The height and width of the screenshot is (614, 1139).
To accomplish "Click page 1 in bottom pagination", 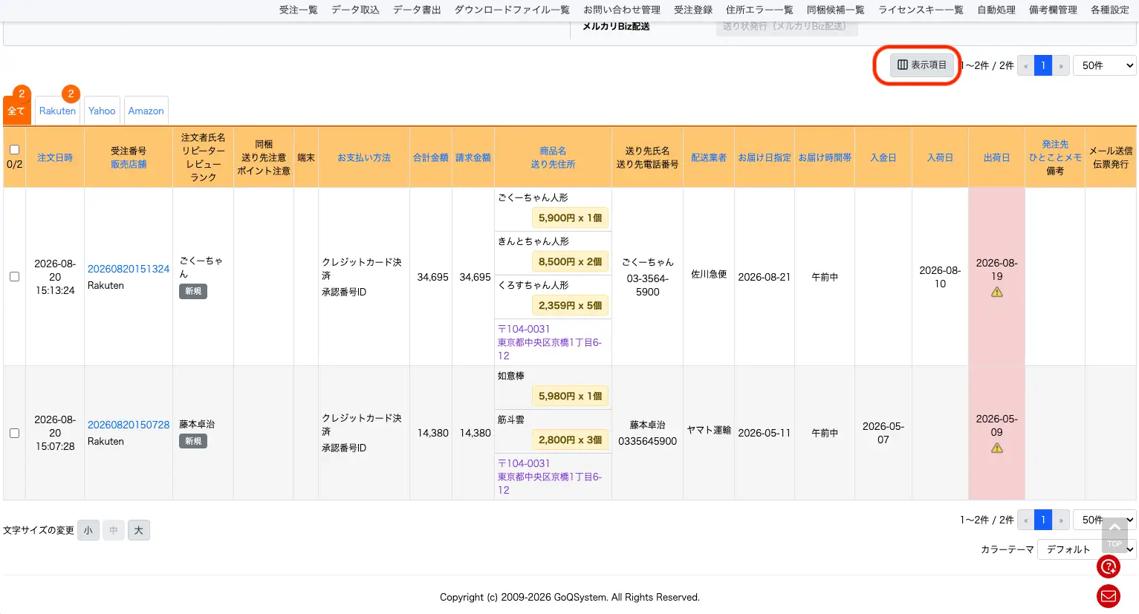I will point(1043,520).
